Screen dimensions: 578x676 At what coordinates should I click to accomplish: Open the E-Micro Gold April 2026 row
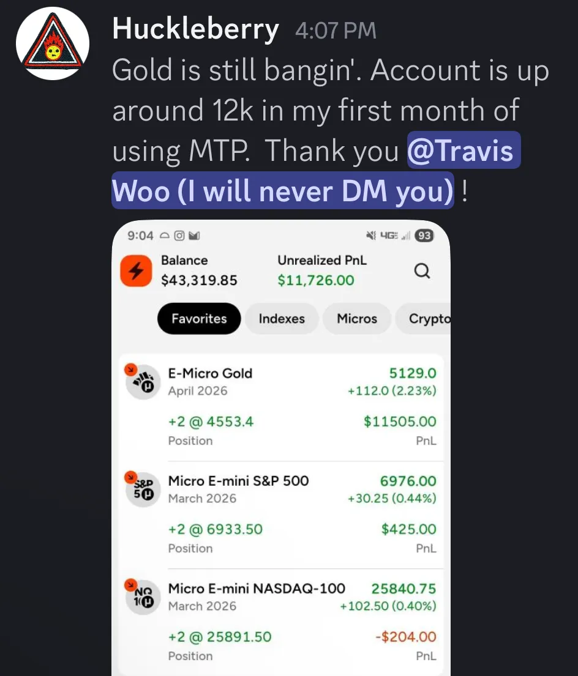pos(281,407)
